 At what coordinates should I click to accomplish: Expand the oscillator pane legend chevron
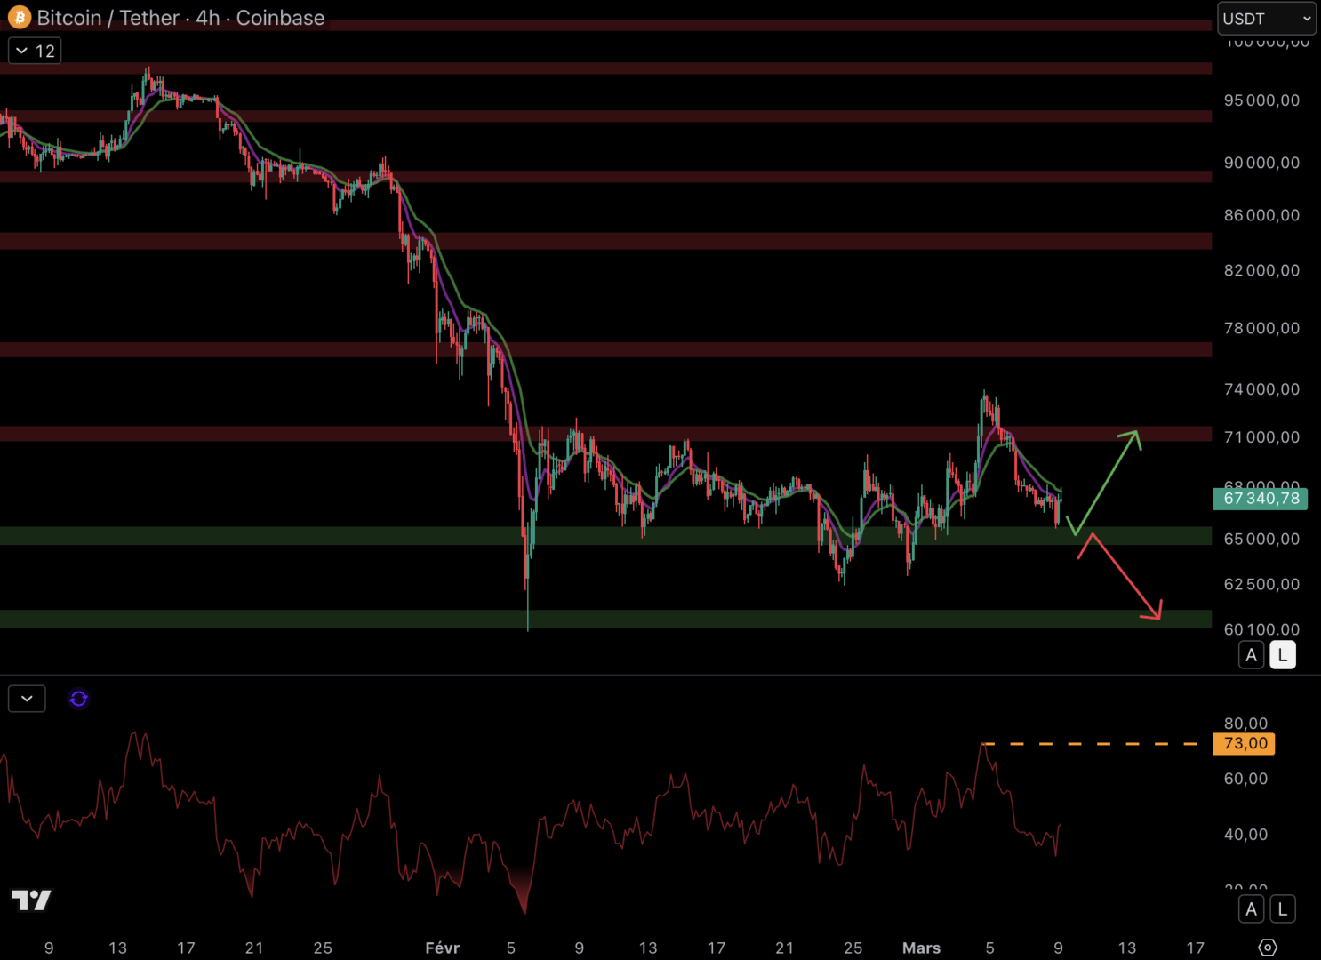(27, 699)
